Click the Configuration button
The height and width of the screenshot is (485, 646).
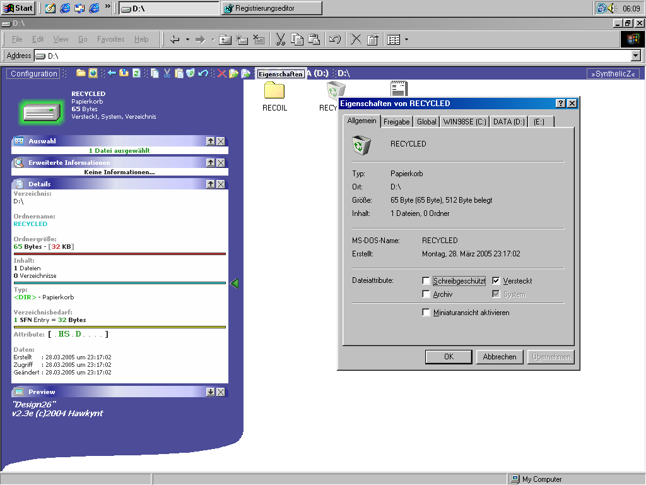click(34, 74)
